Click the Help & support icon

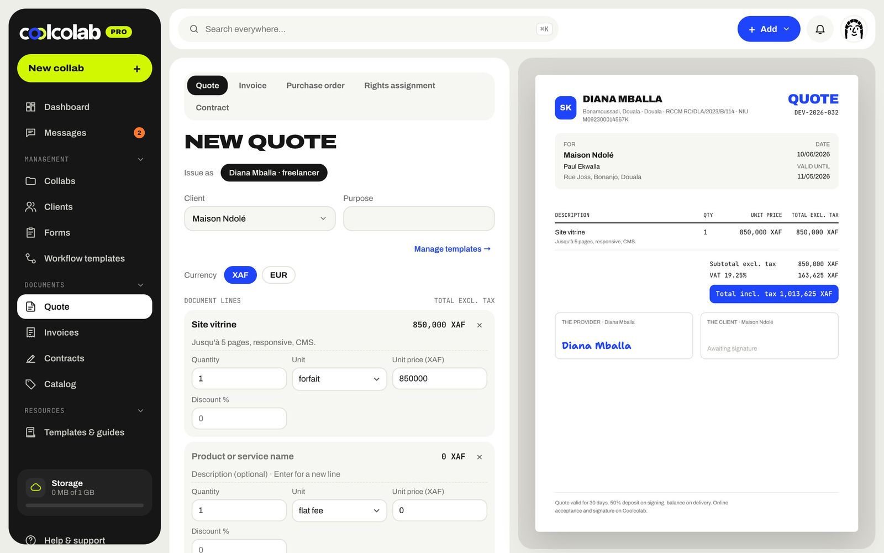[x=31, y=540]
